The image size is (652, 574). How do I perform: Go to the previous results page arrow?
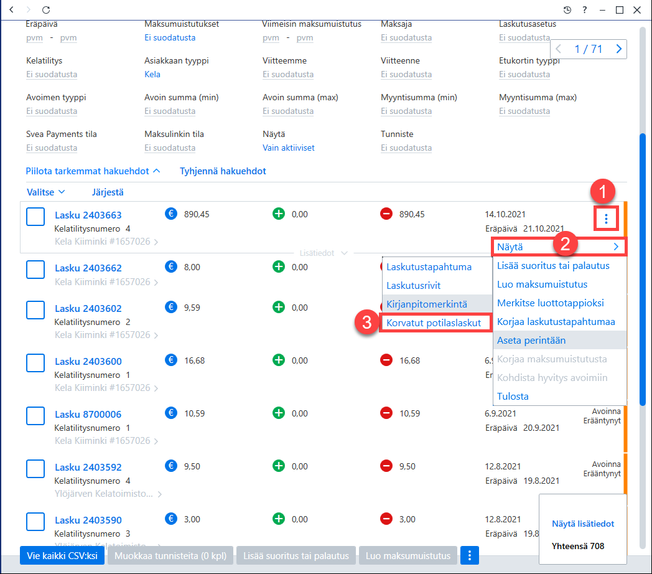559,49
